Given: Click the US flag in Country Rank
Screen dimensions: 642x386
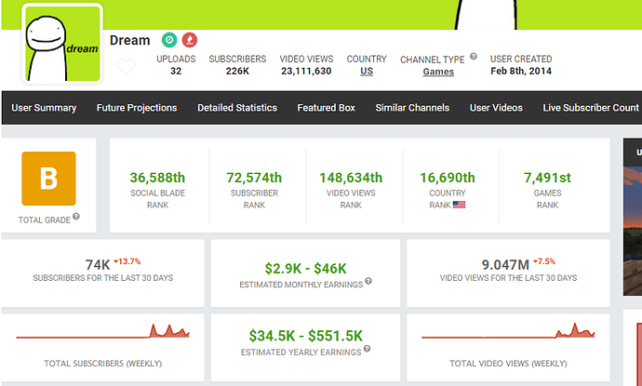Looking at the screenshot, I should tap(459, 205).
